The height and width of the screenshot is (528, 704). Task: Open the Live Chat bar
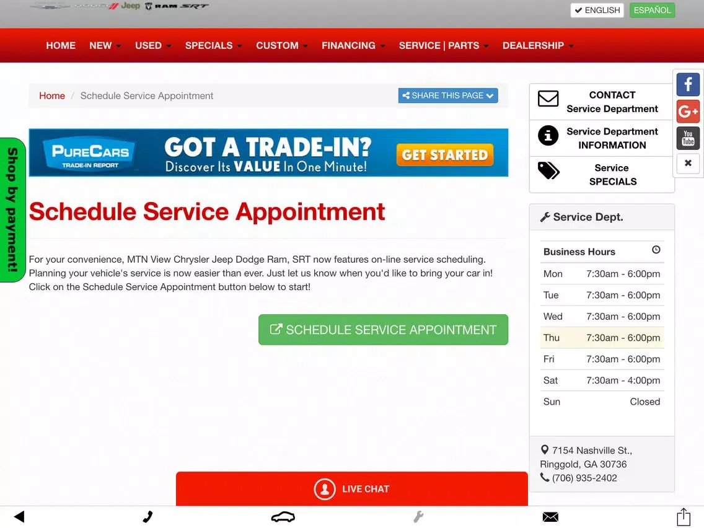[x=351, y=489]
